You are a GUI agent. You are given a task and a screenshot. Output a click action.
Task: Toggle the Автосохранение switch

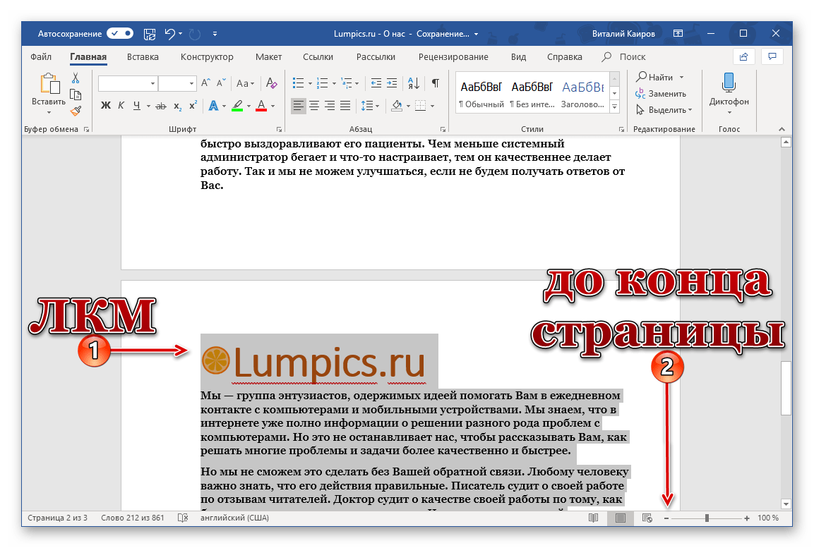pos(120,33)
